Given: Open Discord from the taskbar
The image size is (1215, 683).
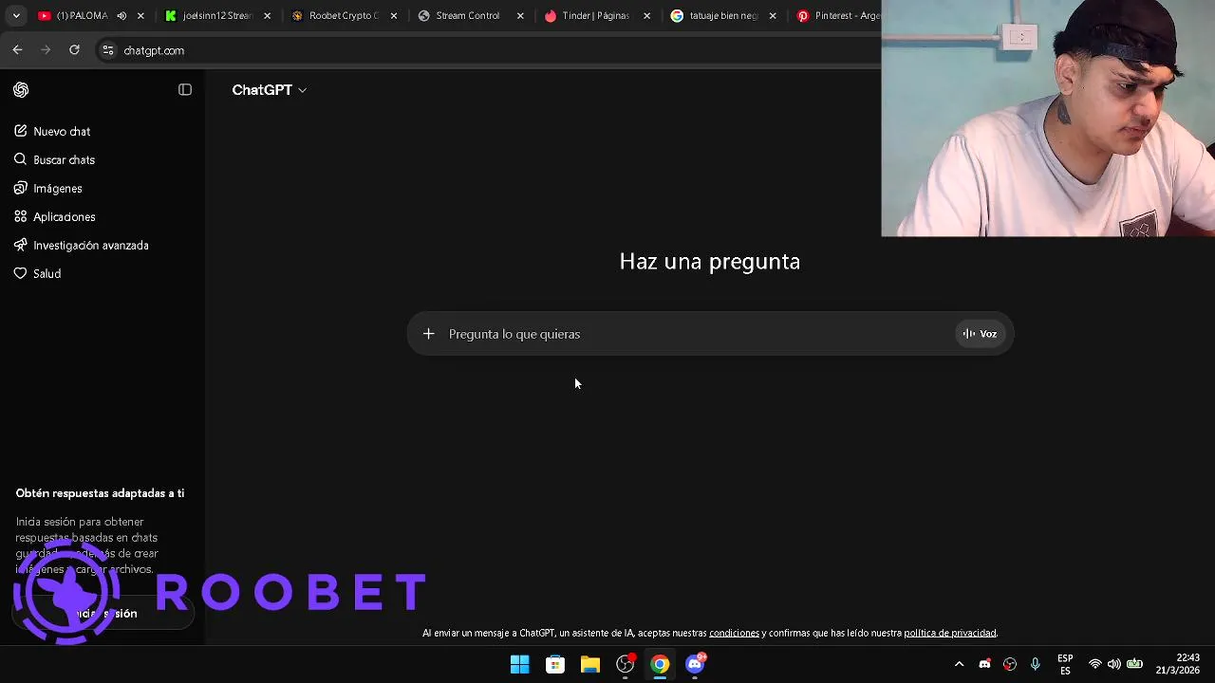Looking at the screenshot, I should 695,665.
